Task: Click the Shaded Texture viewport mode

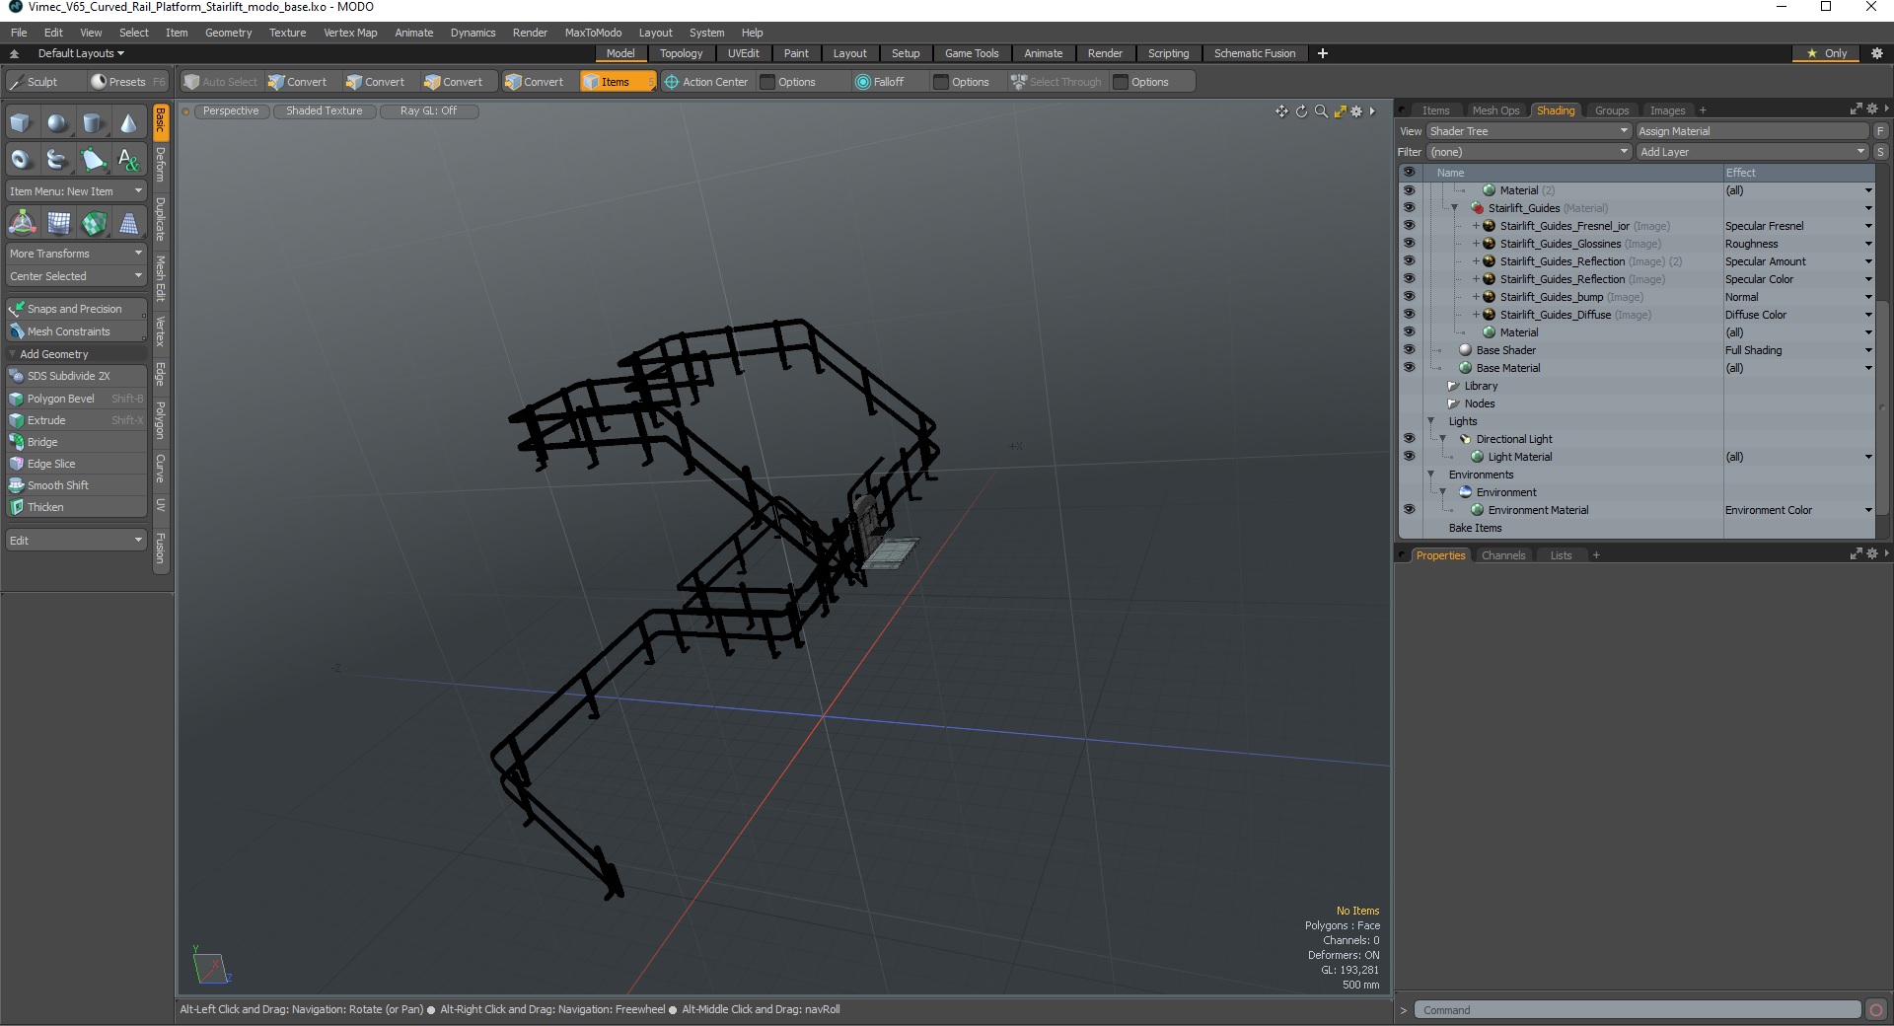Action: (325, 111)
